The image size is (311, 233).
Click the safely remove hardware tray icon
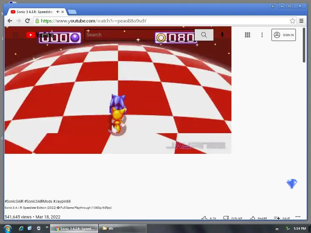[x=288, y=229]
